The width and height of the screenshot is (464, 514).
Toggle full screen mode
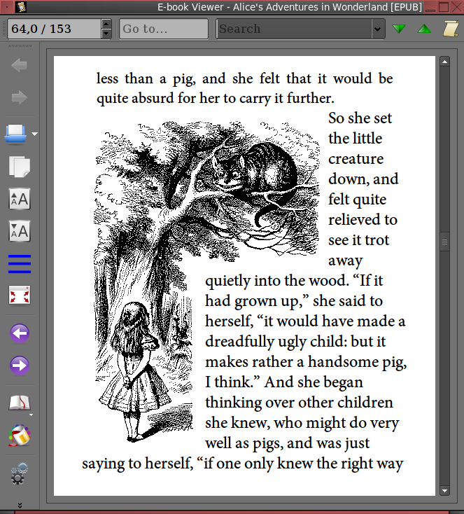(x=19, y=296)
